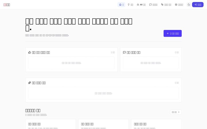Click the purple login button with arrow icon
Viewport: 207px width, 129px height.
[x=198, y=5]
